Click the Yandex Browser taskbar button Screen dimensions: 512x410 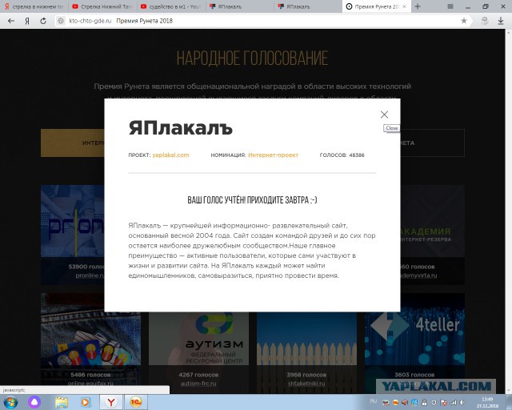tap(111, 402)
